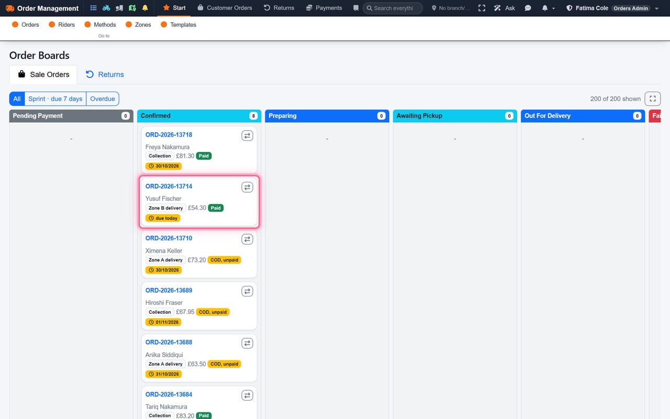
Task: Open the No branch selector
Action: [x=451, y=8]
